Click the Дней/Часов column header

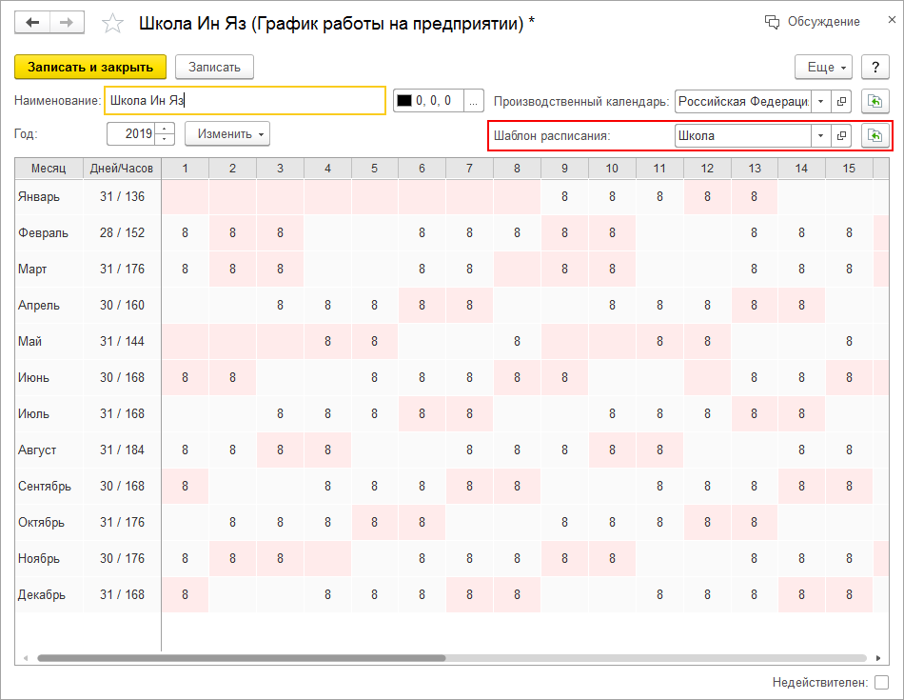pyautogui.click(x=122, y=168)
